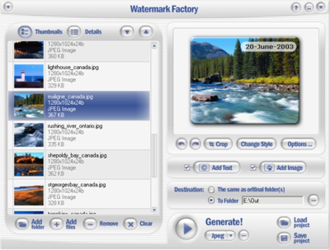Open the Add Text settings button
The height and width of the screenshot is (250, 330).
coord(217,168)
